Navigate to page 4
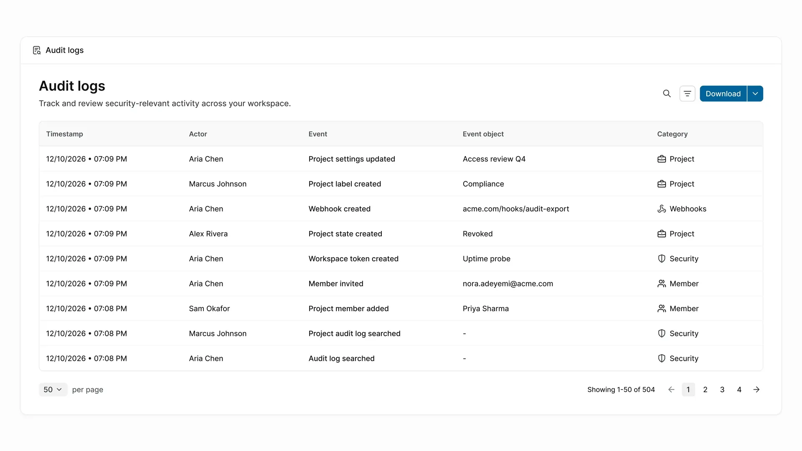This screenshot has width=802, height=451. (x=739, y=390)
